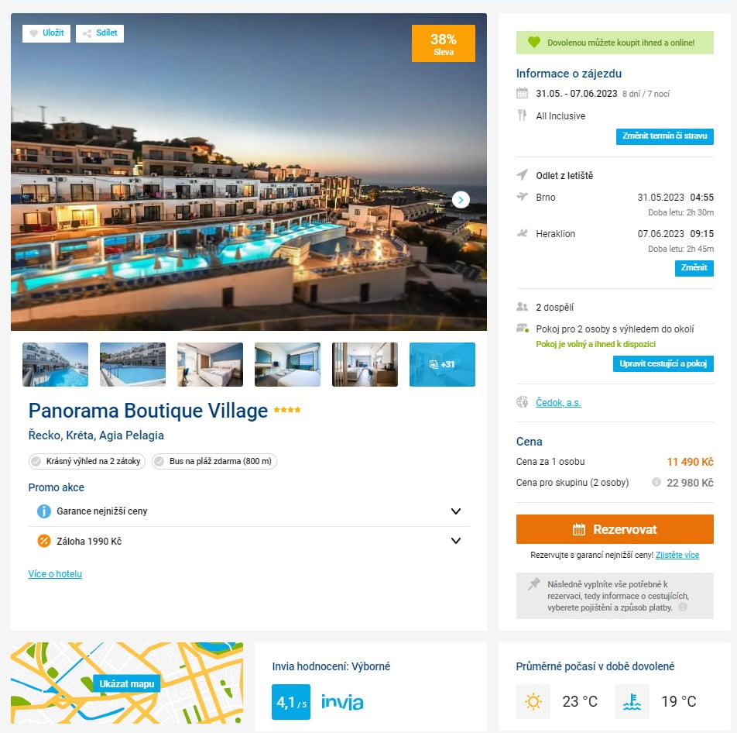Select the bedroom thumbnail with blue wall

pos(210,364)
